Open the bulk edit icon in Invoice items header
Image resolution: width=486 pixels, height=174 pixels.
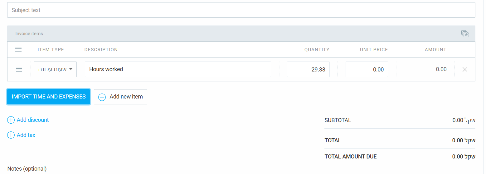465,34
